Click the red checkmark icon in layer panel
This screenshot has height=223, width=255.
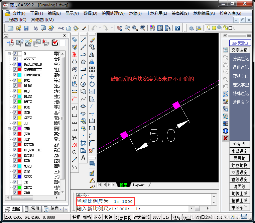pyautogui.click(x=55, y=43)
